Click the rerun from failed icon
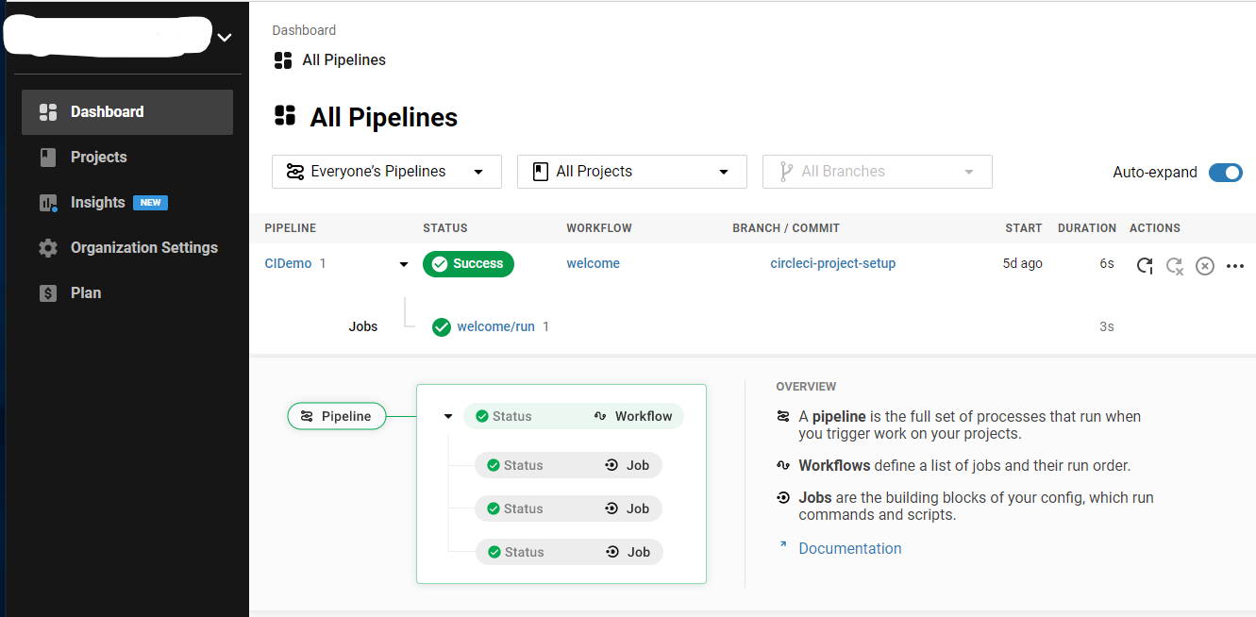This screenshot has width=1256, height=617. [x=1175, y=266]
